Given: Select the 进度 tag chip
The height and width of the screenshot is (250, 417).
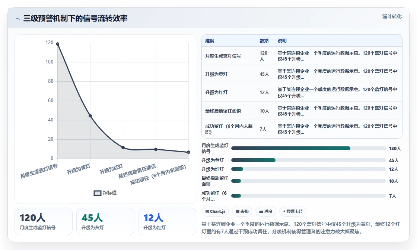Looking at the screenshot, I should (266, 211).
